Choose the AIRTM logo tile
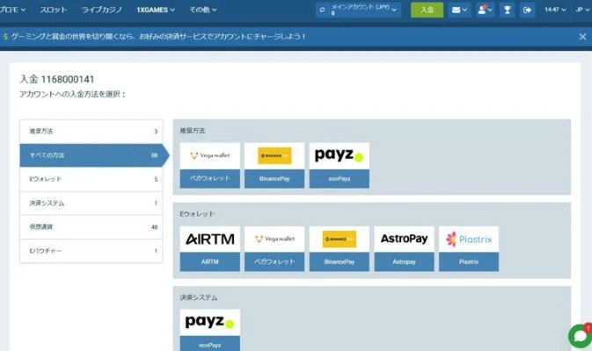The height and width of the screenshot is (351, 592). pyautogui.click(x=210, y=240)
